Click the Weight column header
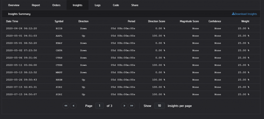Image resolution: width=264 pixels, height=119 pixels. pos(245,21)
